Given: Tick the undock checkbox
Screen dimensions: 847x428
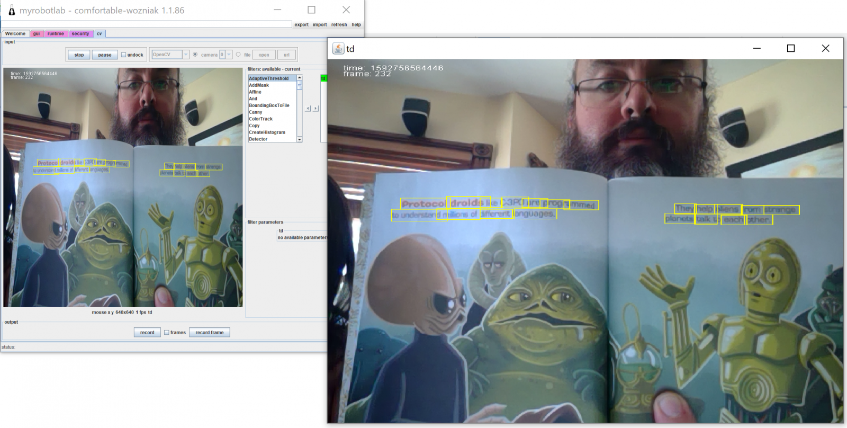Looking at the screenshot, I should 123,55.
